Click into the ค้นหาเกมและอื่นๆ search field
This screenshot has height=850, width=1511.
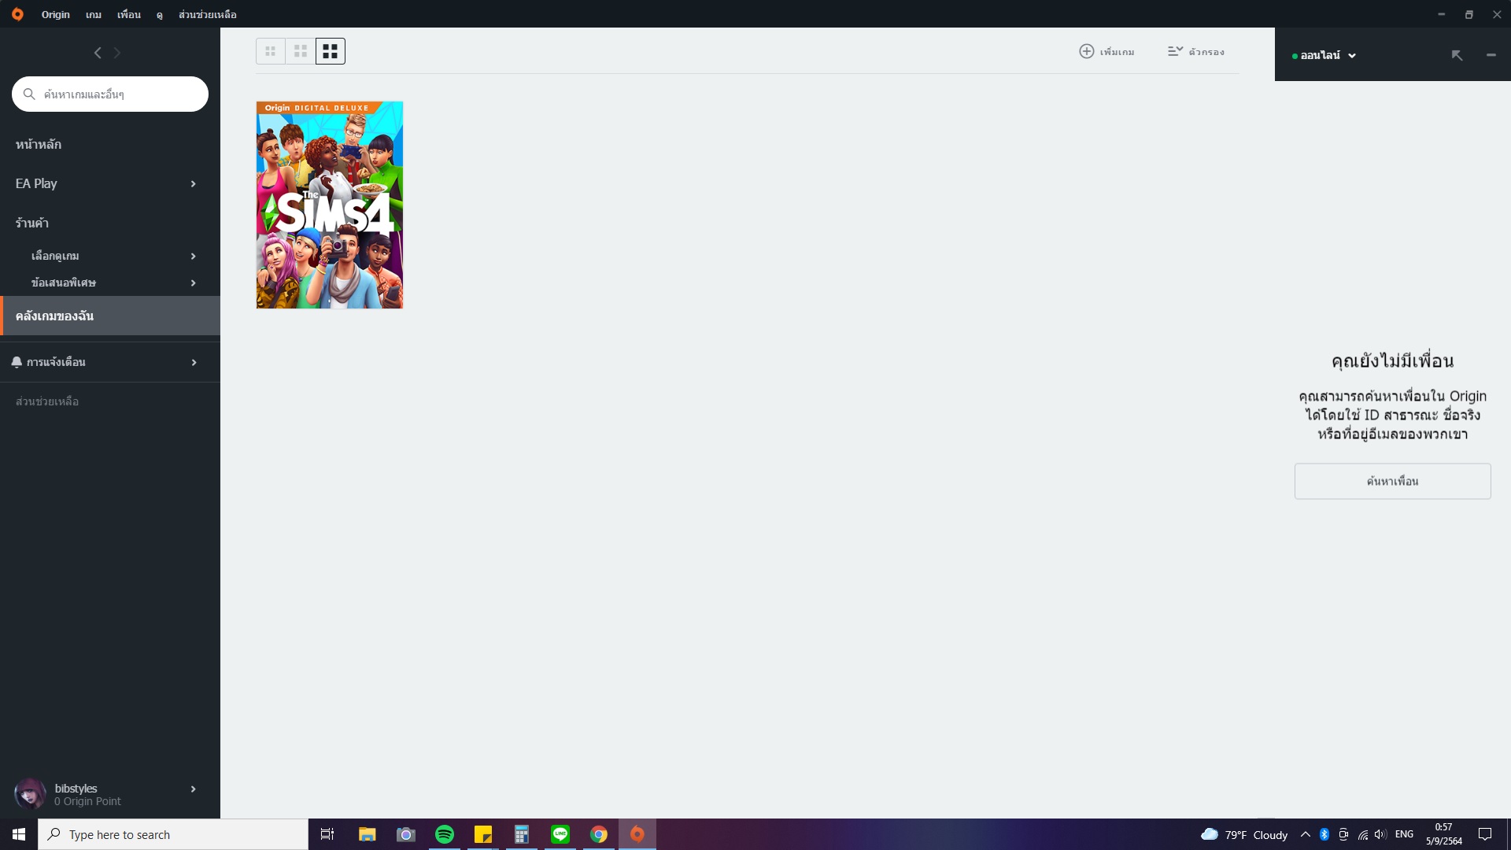point(110,94)
